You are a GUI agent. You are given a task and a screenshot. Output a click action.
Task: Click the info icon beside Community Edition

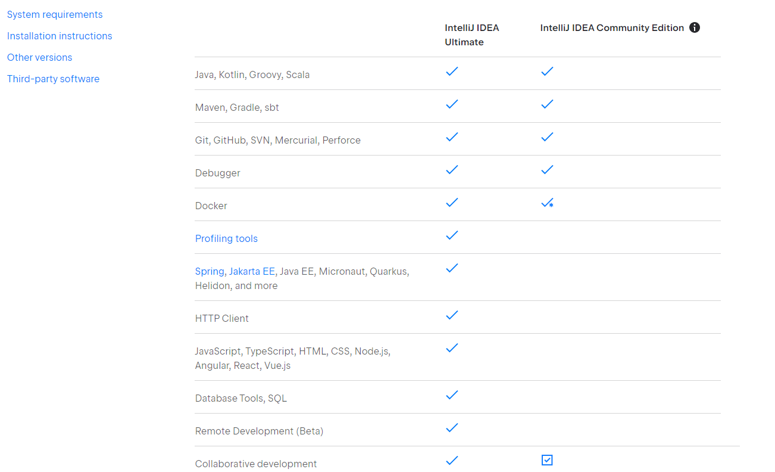(x=694, y=27)
